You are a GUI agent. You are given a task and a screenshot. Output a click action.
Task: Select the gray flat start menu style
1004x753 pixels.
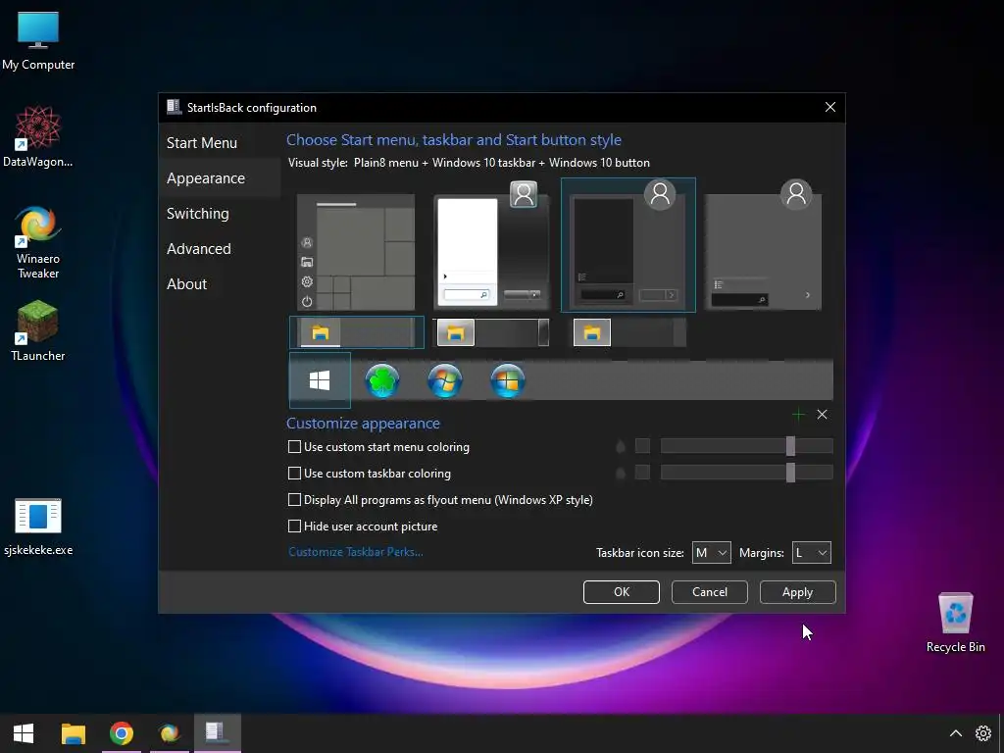click(x=763, y=245)
